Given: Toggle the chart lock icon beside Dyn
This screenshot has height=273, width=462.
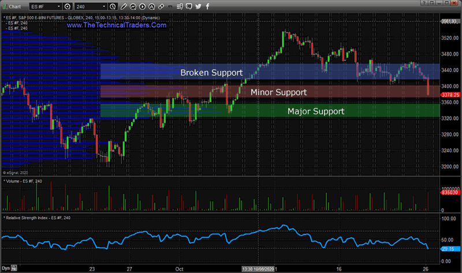Looking at the screenshot, I should coord(14,268).
